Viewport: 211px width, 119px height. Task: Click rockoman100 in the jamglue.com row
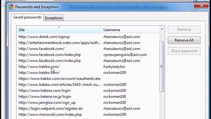coord(115,102)
